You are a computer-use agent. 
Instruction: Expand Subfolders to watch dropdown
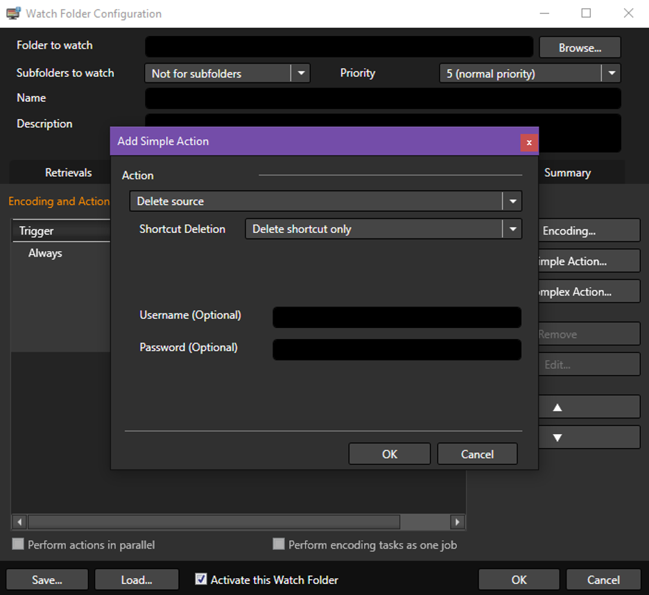[x=227, y=74]
